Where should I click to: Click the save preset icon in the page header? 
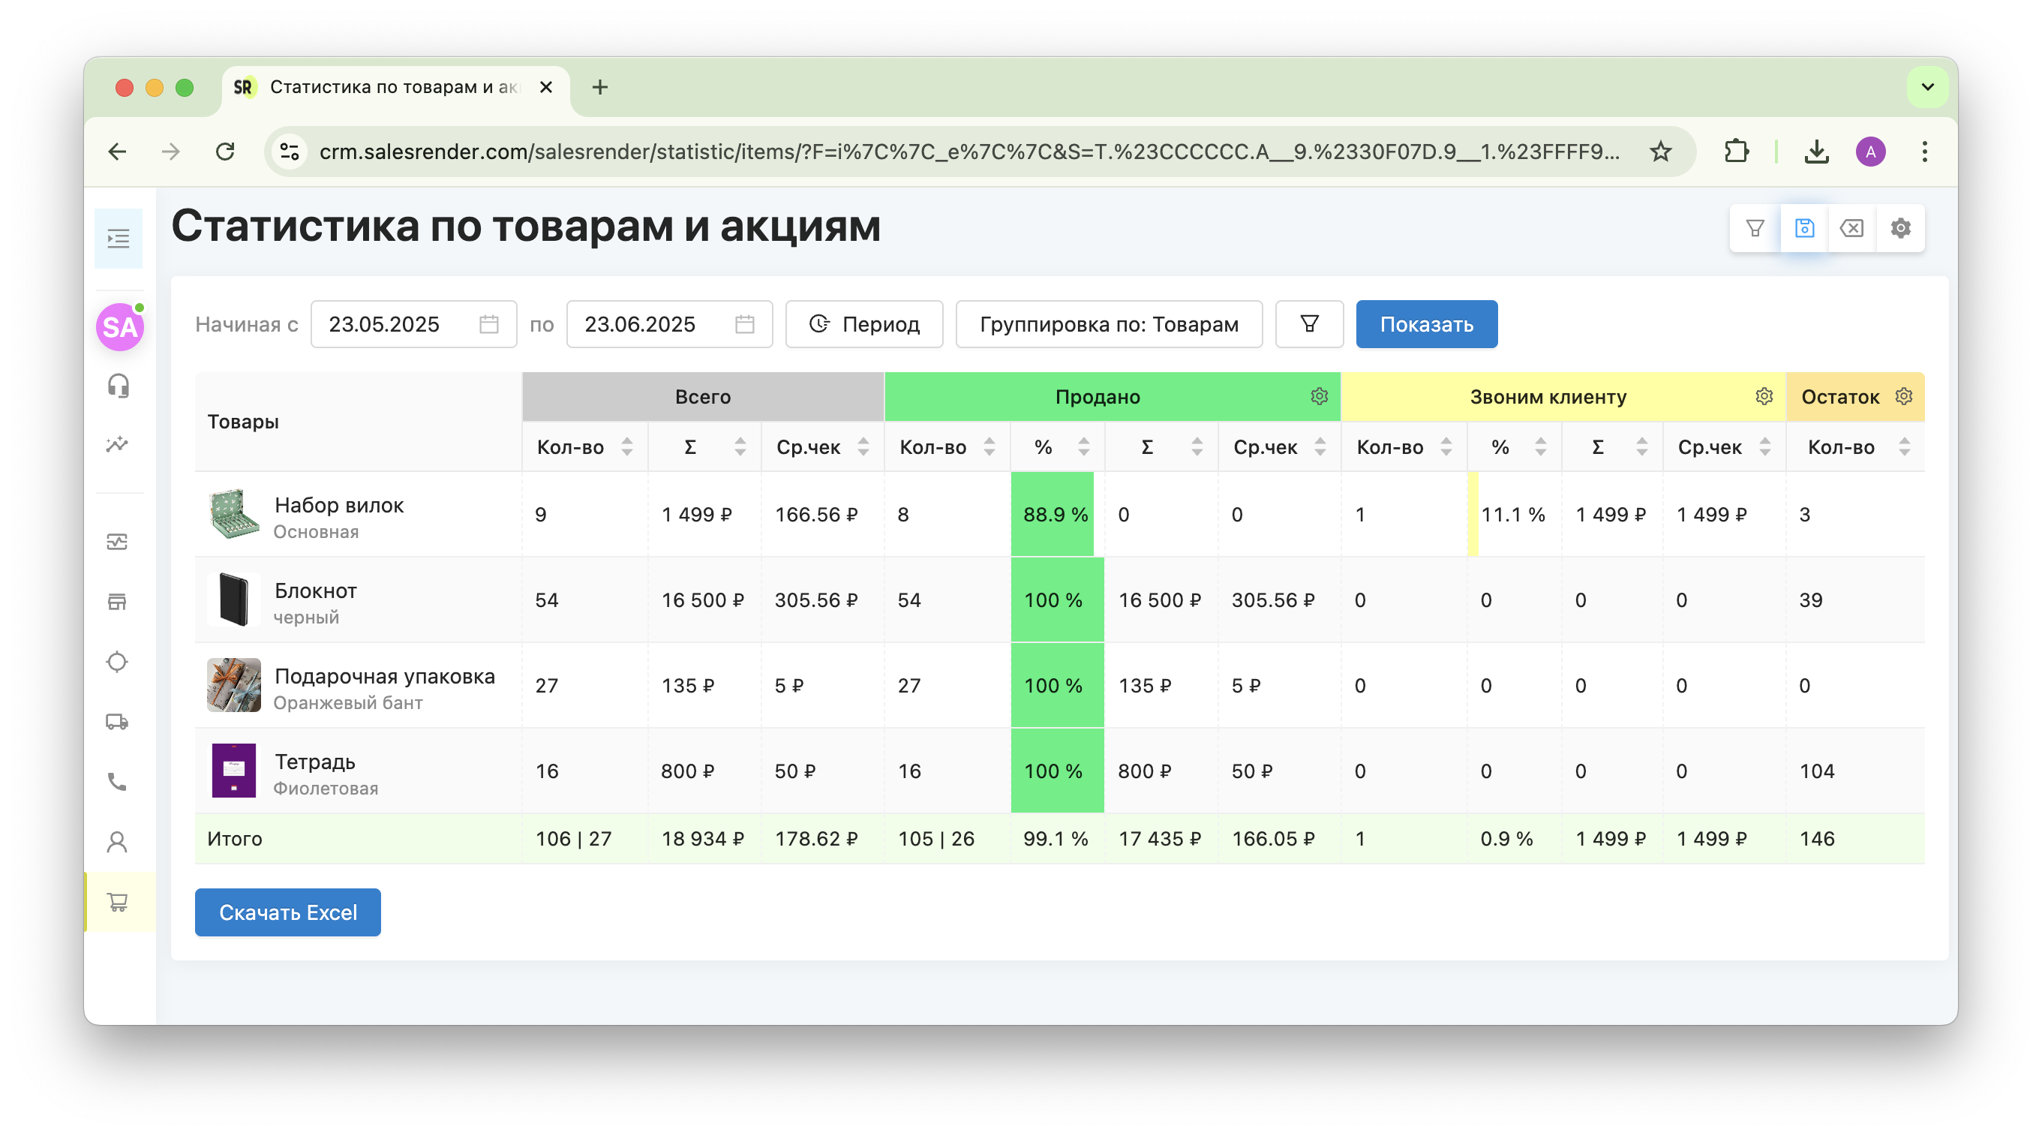coord(1804,228)
